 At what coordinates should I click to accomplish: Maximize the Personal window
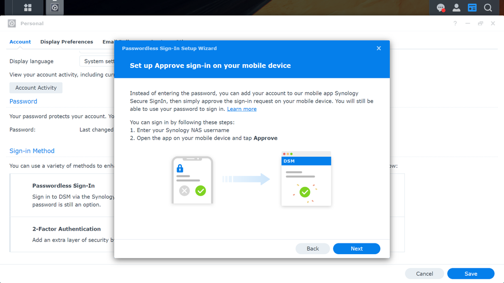(480, 24)
